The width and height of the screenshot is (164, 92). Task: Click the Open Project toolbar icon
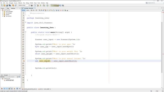click(7, 5)
